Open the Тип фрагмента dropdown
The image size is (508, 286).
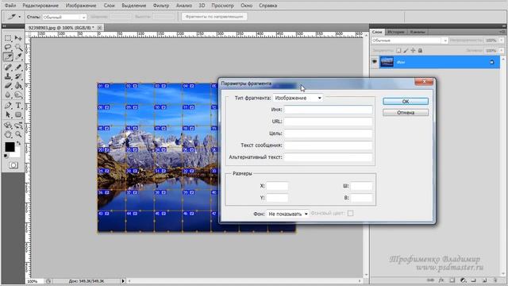[x=298, y=98]
